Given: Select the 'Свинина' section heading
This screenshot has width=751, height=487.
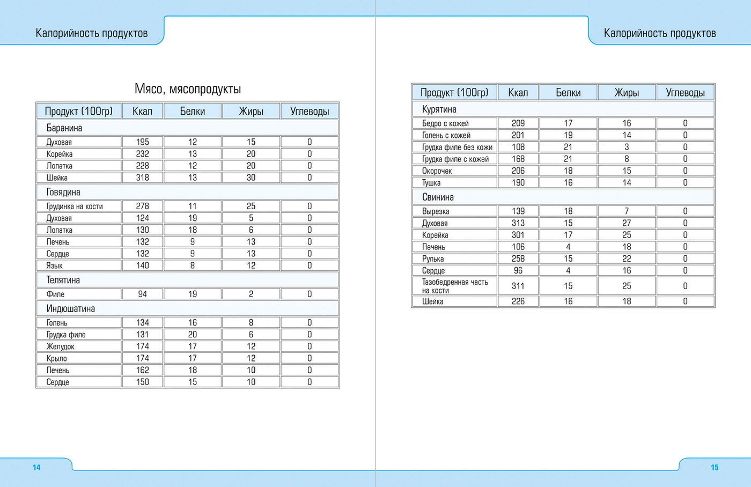Looking at the screenshot, I should [438, 197].
